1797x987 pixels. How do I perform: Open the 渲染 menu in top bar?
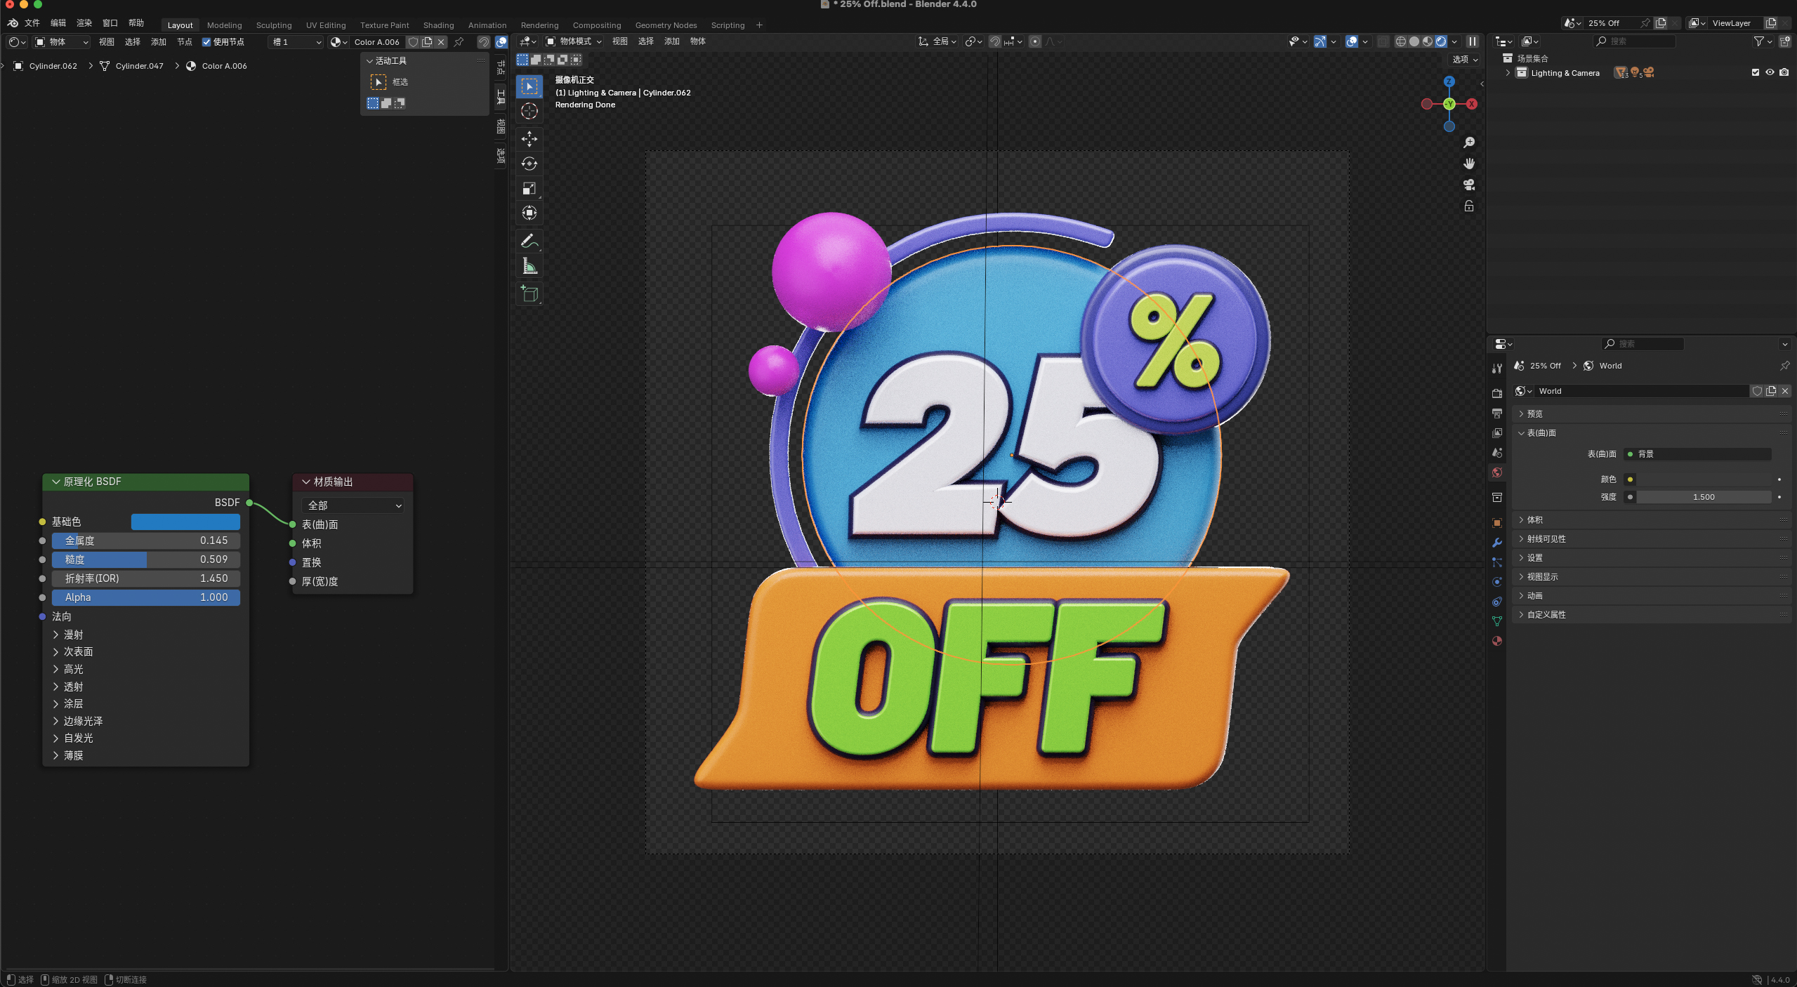click(x=84, y=23)
